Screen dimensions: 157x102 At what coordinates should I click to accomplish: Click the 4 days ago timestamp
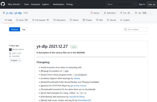click(x=14, y=46)
